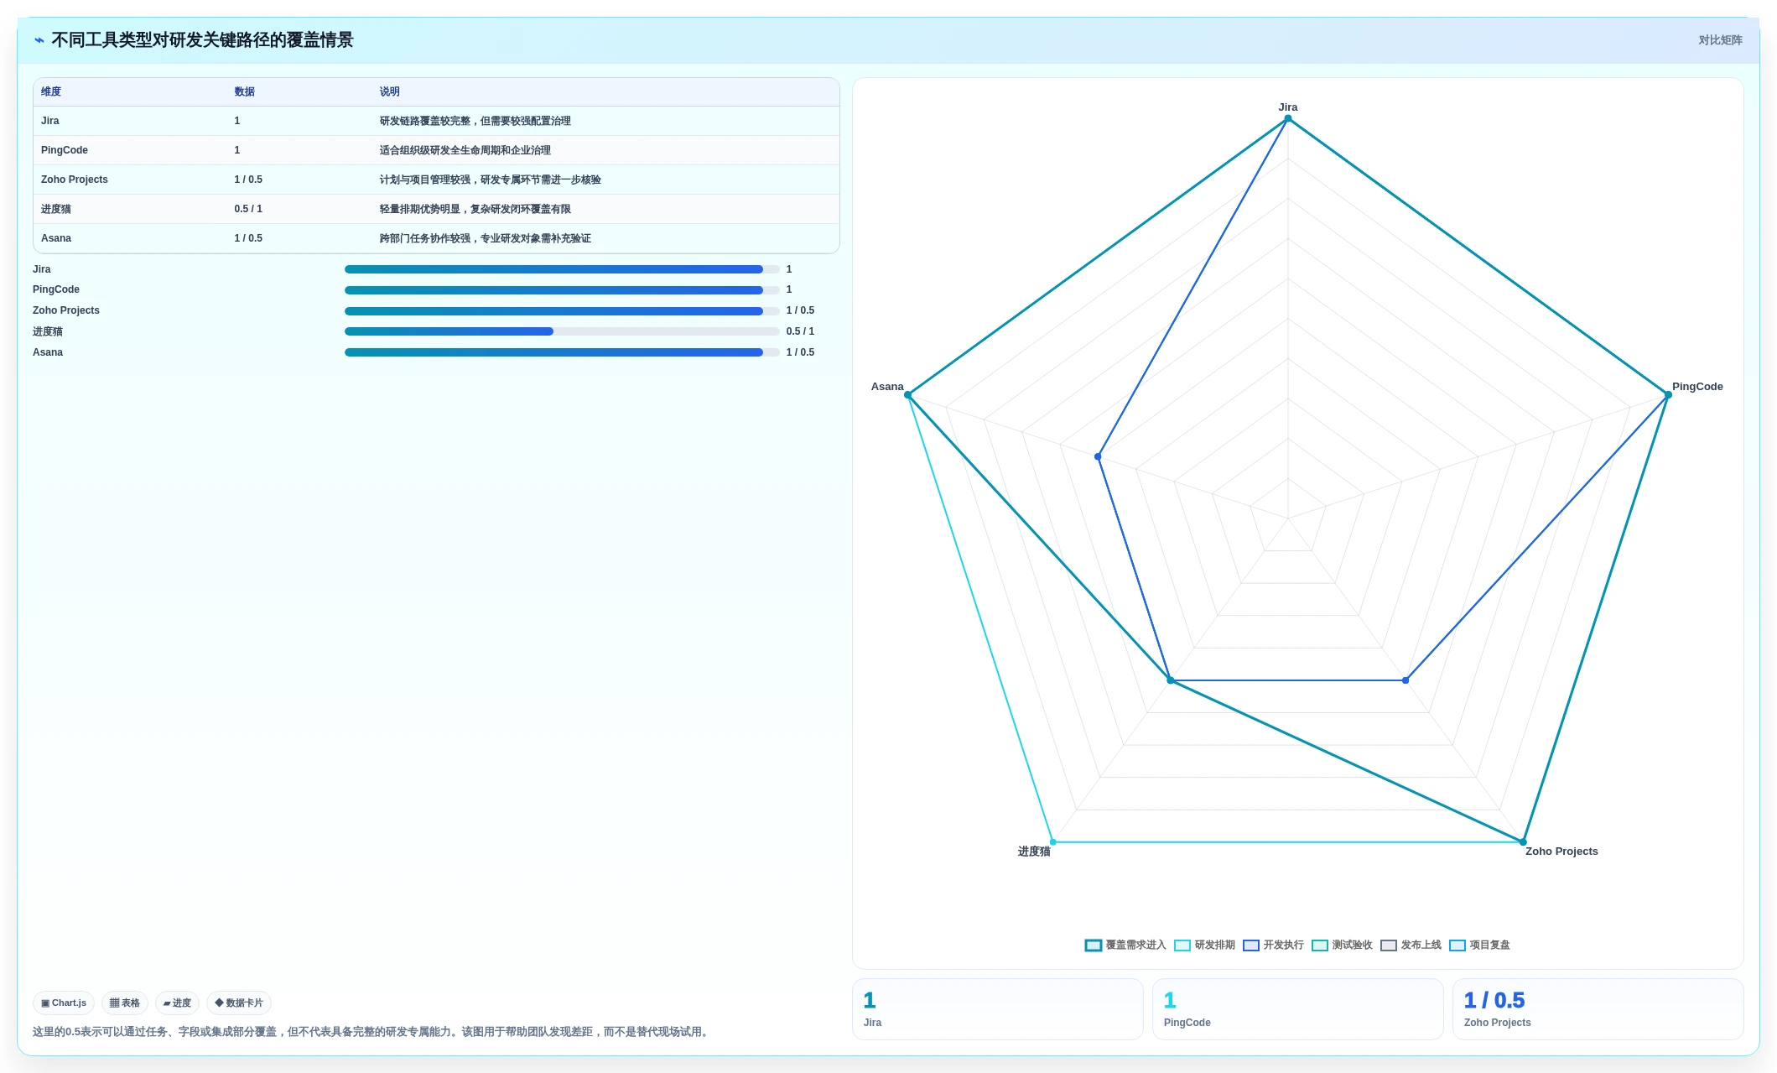1777x1073 pixels.
Task: Click the 表格 tag chip
Action: coord(125,1003)
